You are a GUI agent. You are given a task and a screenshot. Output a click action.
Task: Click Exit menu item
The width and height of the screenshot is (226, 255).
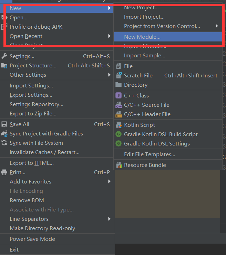(14, 250)
